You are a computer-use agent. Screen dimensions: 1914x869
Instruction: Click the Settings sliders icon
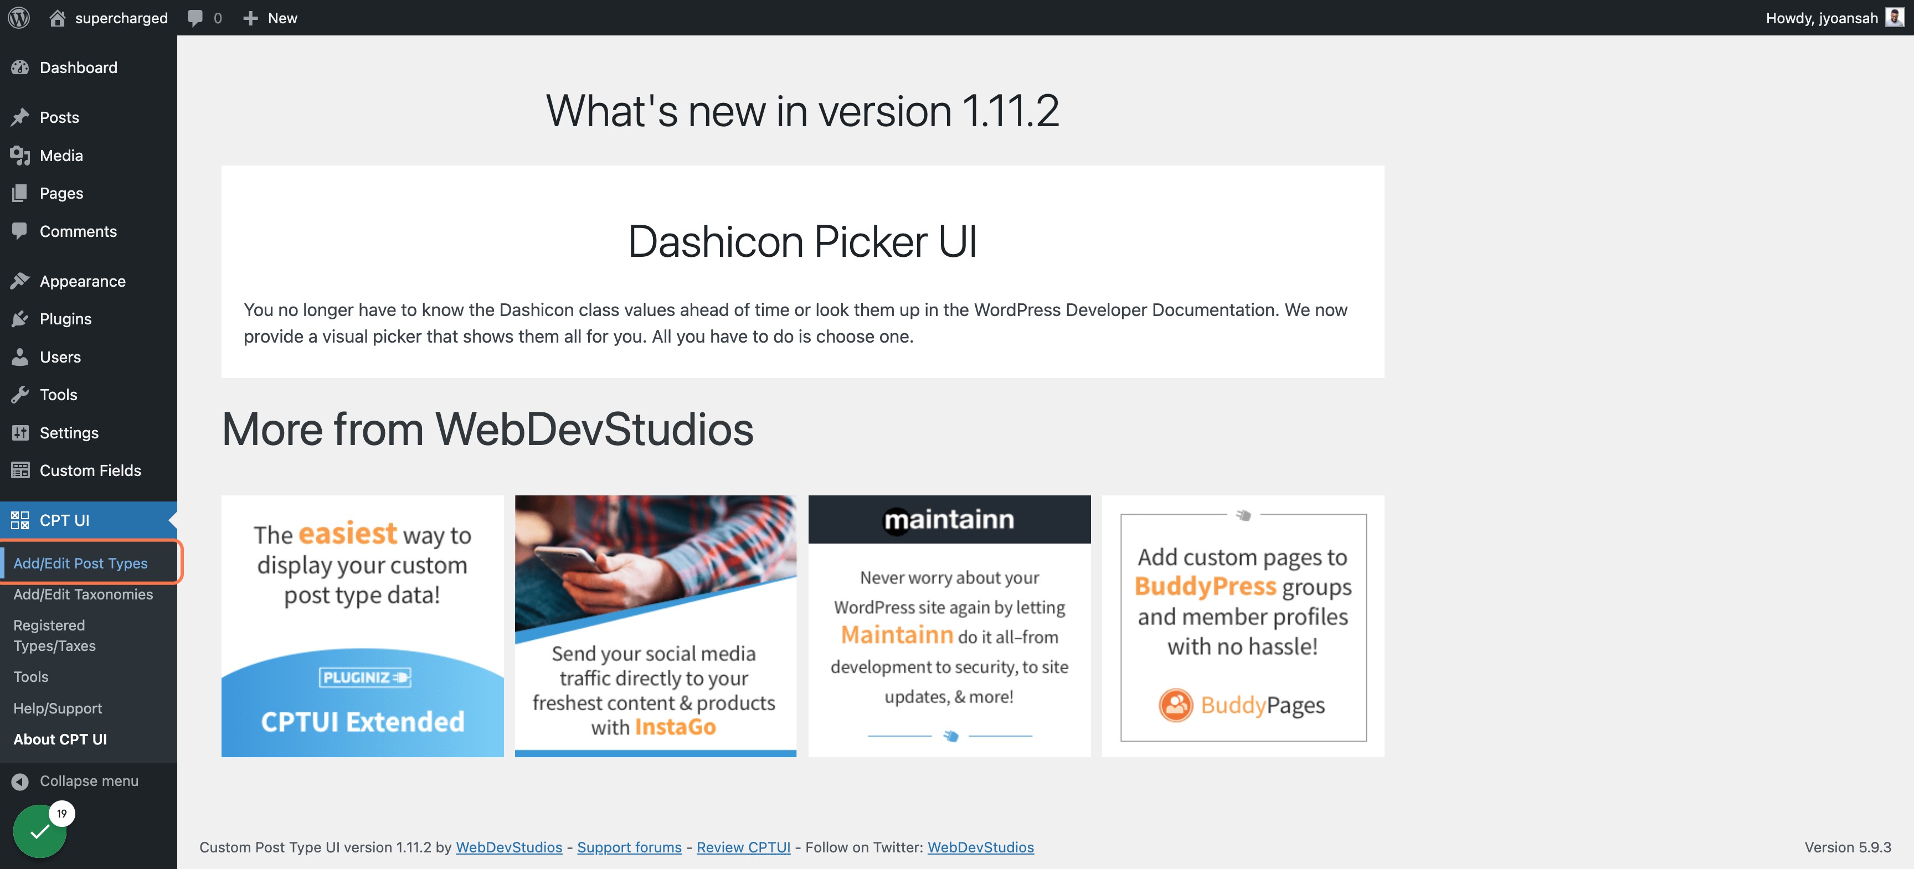coord(20,432)
